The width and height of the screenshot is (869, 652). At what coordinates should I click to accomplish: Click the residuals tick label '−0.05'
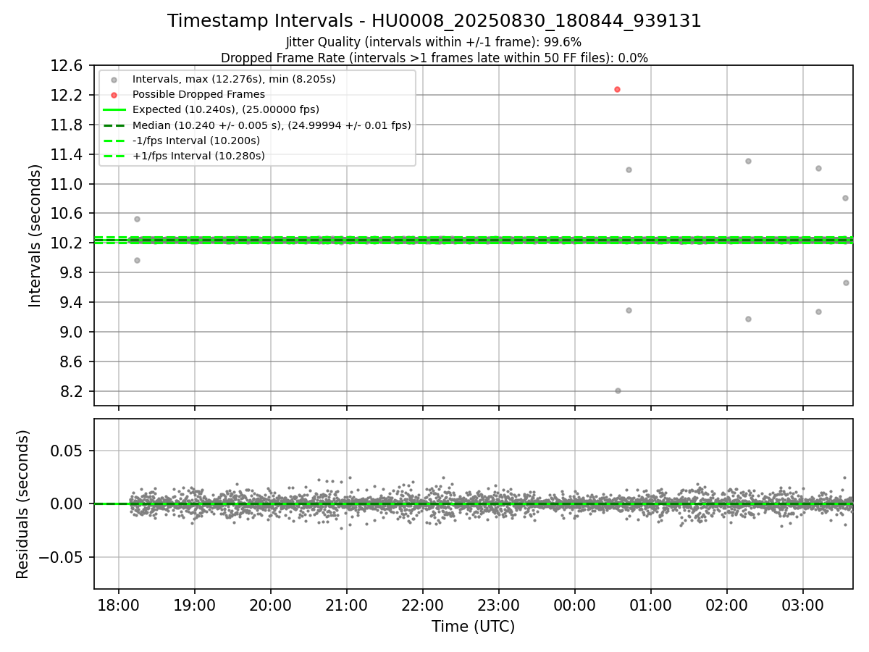(x=62, y=557)
